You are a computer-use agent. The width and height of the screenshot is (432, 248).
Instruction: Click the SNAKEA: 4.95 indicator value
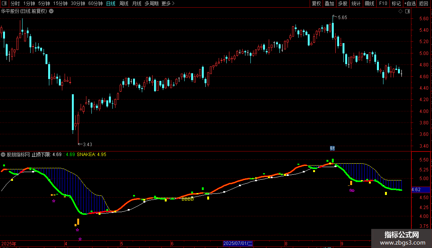coord(91,155)
